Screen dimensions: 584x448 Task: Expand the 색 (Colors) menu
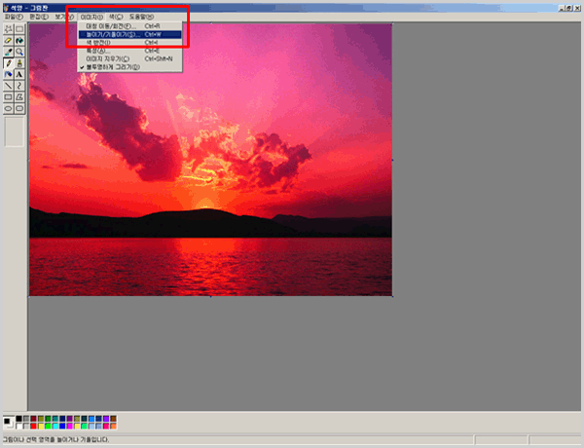tap(116, 18)
